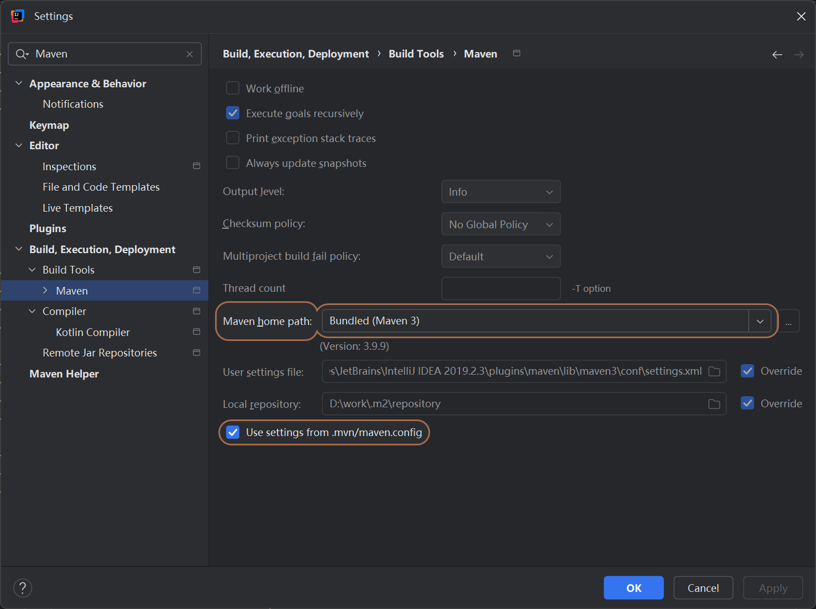Open Notifications settings page
Viewport: 816px width, 609px height.
pos(73,104)
